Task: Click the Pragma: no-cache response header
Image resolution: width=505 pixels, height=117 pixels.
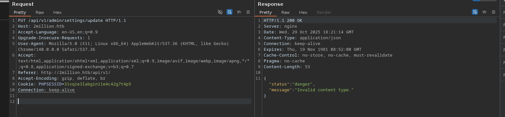Action: [x=284, y=61]
